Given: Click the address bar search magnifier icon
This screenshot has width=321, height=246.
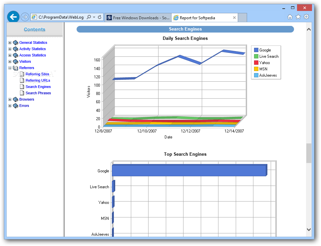Looking at the screenshot, I should (x=89, y=17).
